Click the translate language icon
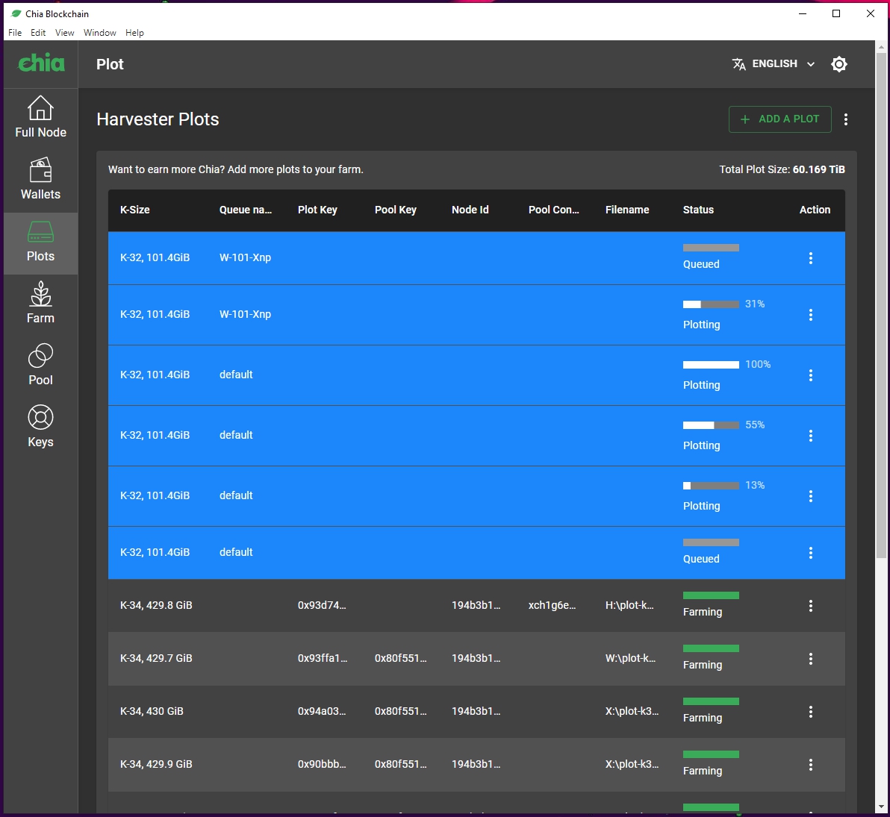The image size is (890, 817). pos(738,64)
